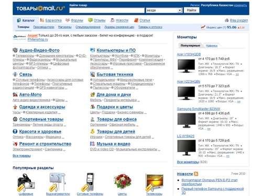Click the Найти search button
262x196 pixels.
(192, 10)
